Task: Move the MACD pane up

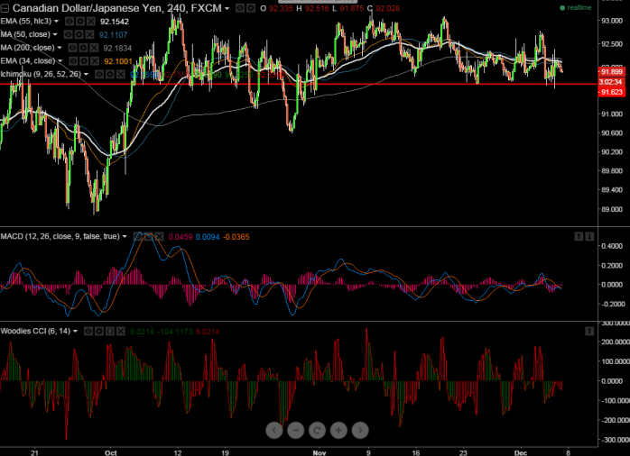Action: [x=579, y=237]
